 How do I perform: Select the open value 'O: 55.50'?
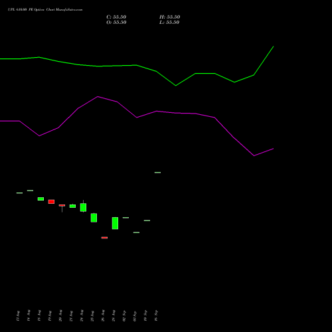116,23
